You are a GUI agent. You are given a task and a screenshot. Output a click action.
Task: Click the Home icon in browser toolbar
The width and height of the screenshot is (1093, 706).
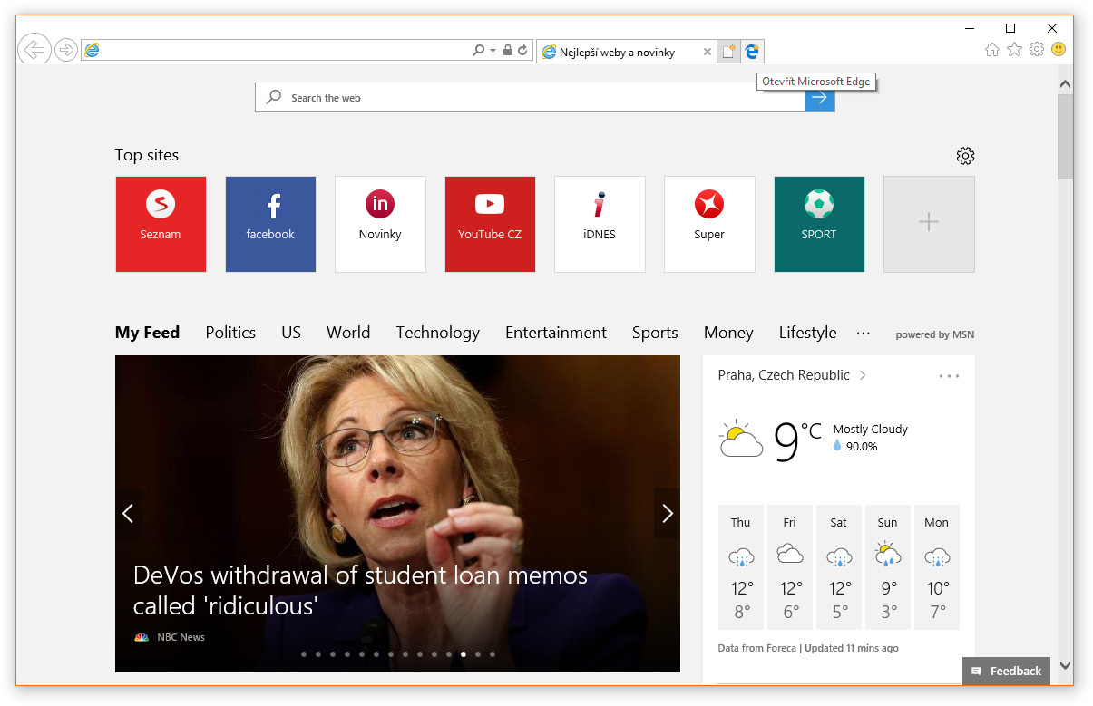992,50
